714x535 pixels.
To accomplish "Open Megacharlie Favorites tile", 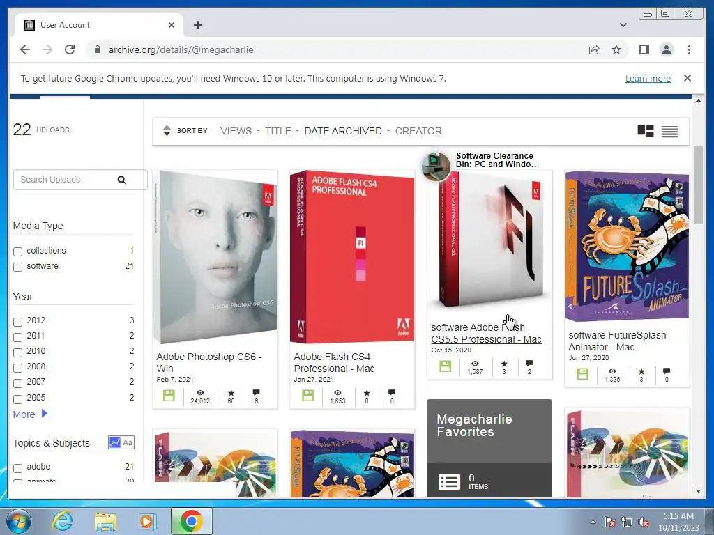I will (489, 448).
